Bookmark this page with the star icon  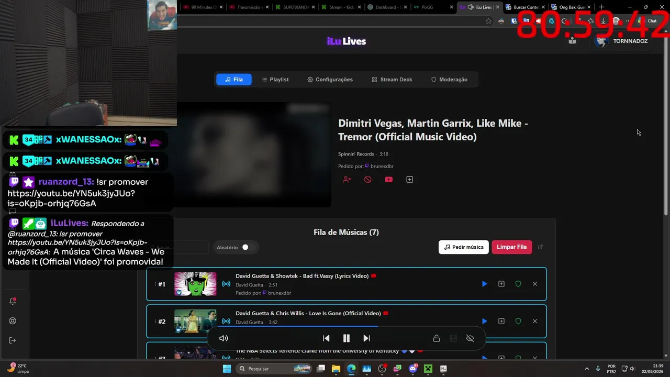coord(488,21)
